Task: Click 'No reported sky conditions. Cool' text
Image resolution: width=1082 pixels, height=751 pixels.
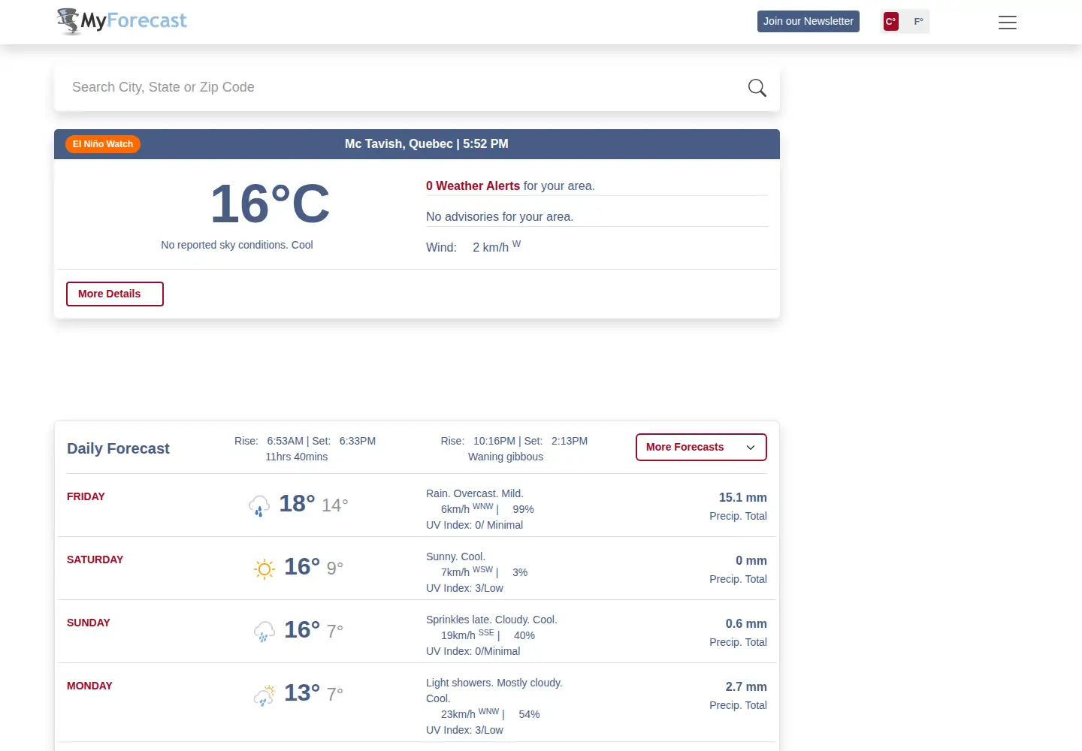Action: click(237, 245)
